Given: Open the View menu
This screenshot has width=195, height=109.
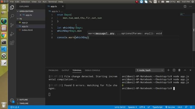Looking at the screenshot, I should 34,2.
